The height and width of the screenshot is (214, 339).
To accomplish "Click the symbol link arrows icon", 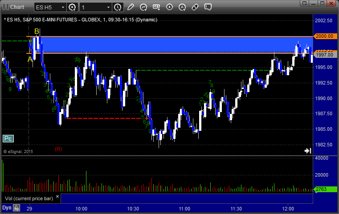I will point(195,7).
